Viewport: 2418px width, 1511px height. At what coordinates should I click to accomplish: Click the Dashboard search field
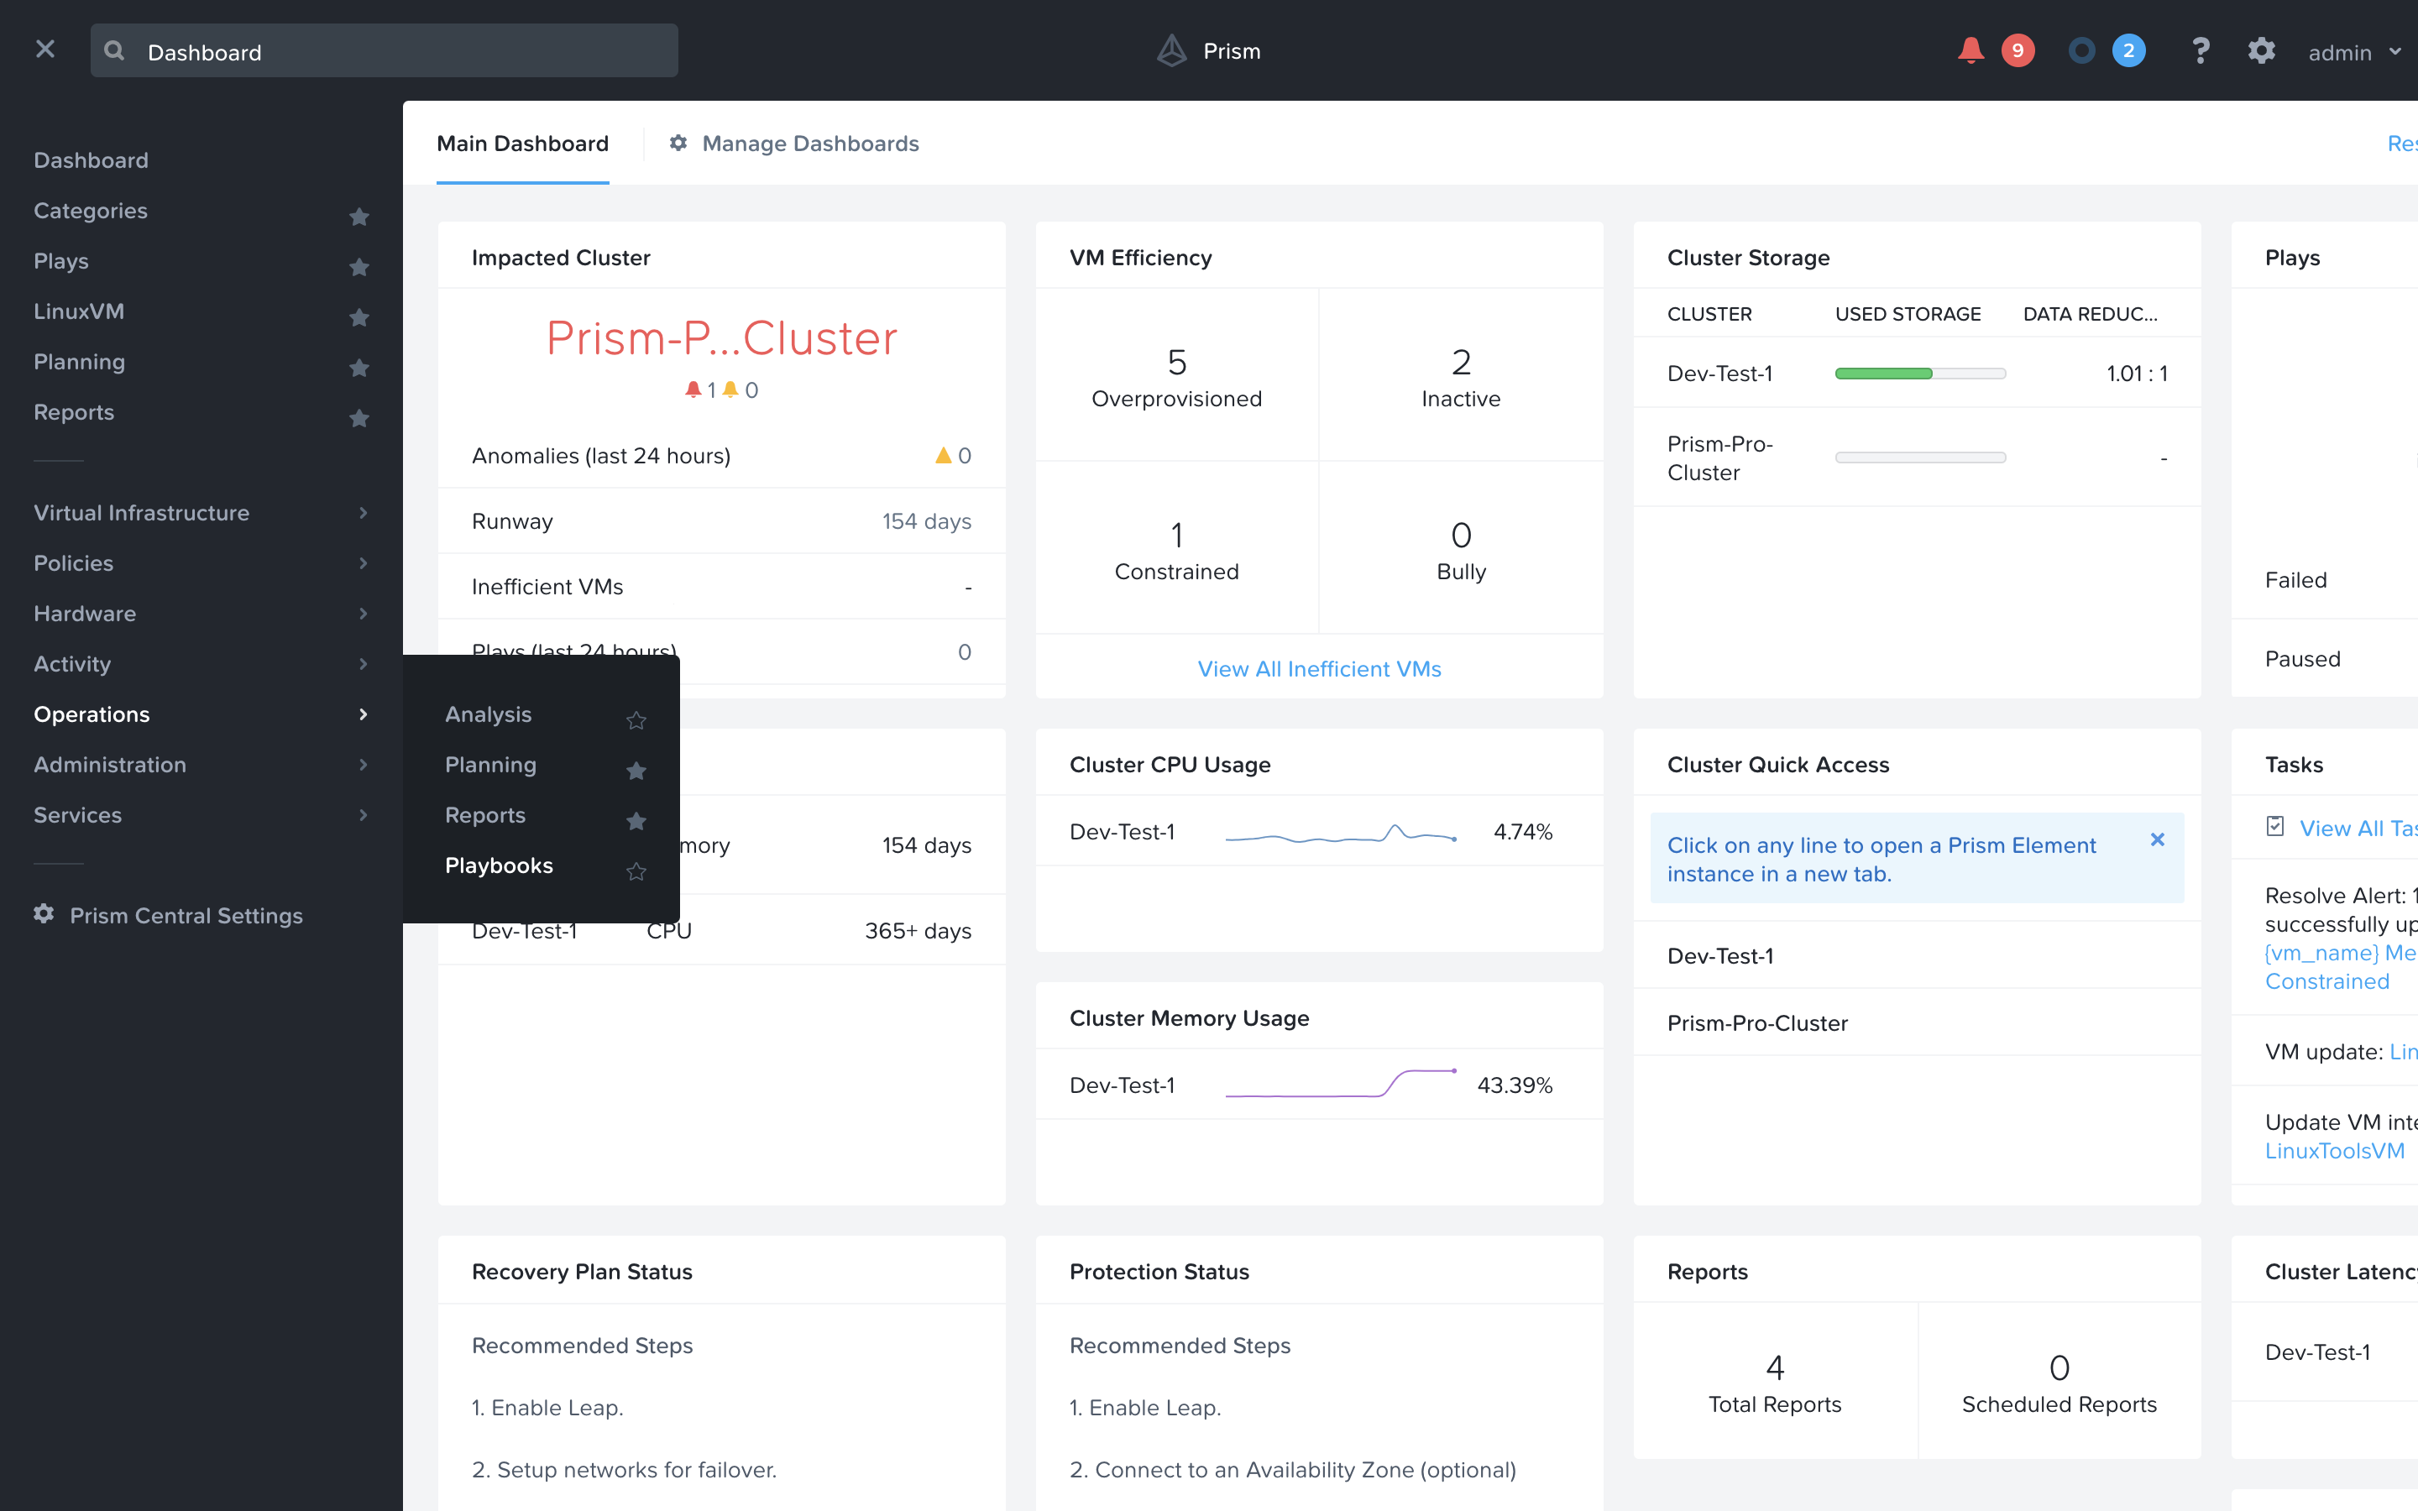pos(384,51)
